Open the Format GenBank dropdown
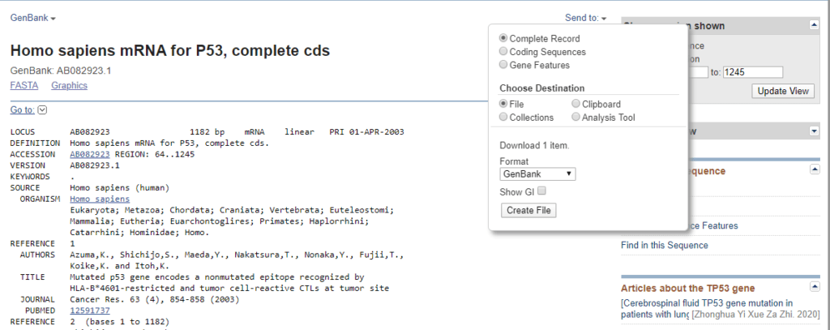The height and width of the screenshot is (330, 830). click(537, 174)
